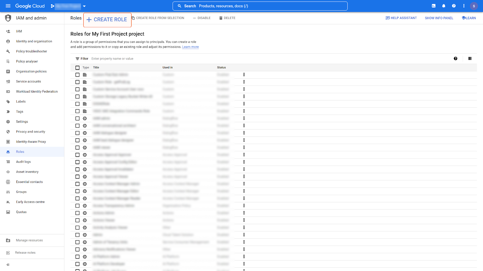
Task: Open the three-dot settings menu in the top bar
Action: click(464, 6)
